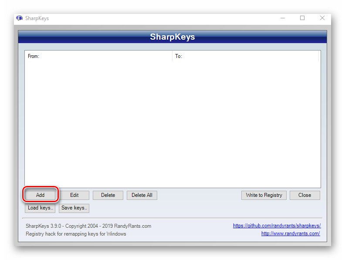Click the Save keys.. button
This screenshot has width=345, height=260.
coord(74,208)
